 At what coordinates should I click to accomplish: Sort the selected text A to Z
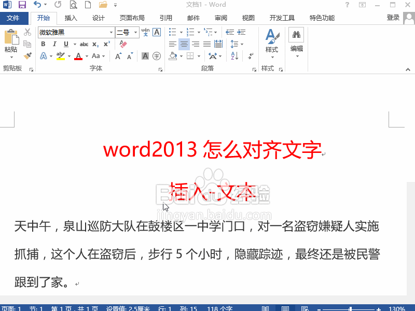(234, 56)
